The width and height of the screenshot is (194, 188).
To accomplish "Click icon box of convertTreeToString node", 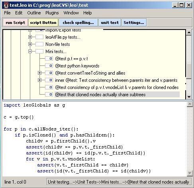I will (49, 73).
